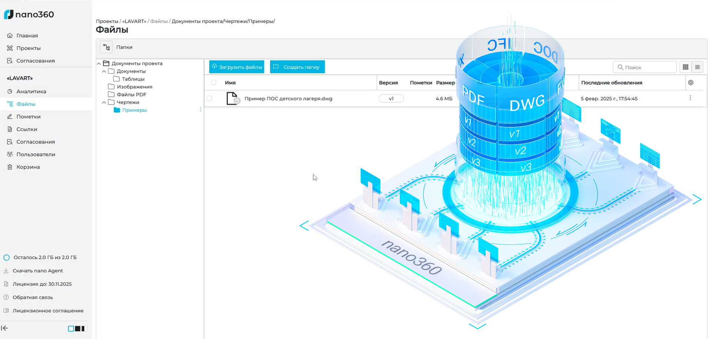Switch to grid view
Image resolution: width=711 pixels, height=339 pixels.
(685, 67)
